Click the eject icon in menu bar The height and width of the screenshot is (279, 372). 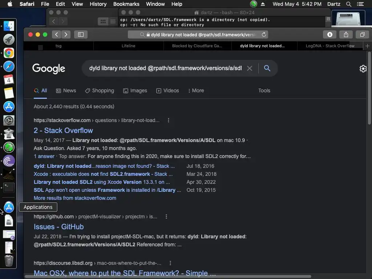(x=263, y=4)
